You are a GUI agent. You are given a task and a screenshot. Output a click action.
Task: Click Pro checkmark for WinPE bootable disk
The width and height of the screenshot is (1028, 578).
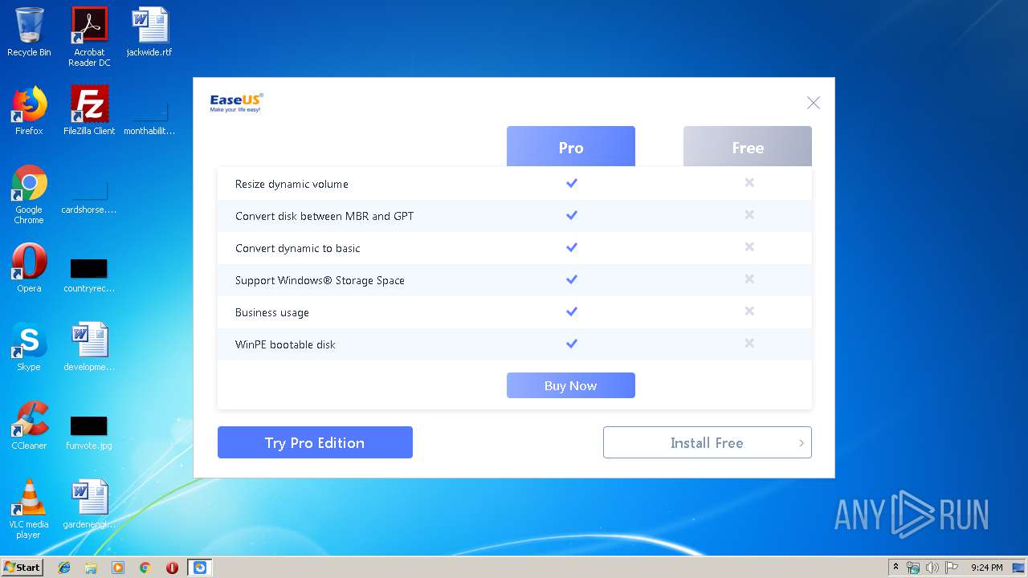572,344
